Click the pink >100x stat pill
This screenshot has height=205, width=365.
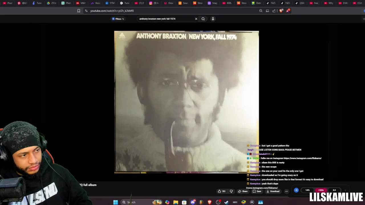(321, 190)
